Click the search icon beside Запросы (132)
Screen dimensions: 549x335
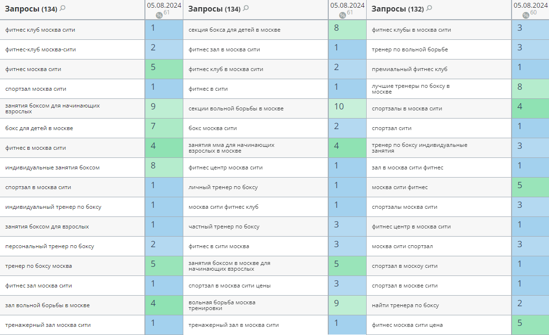tap(429, 8)
